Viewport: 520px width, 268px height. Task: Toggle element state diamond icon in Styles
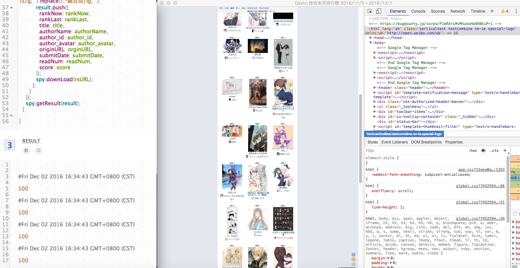pos(484,150)
